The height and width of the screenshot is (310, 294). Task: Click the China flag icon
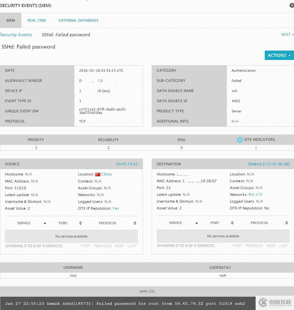tap(98, 174)
